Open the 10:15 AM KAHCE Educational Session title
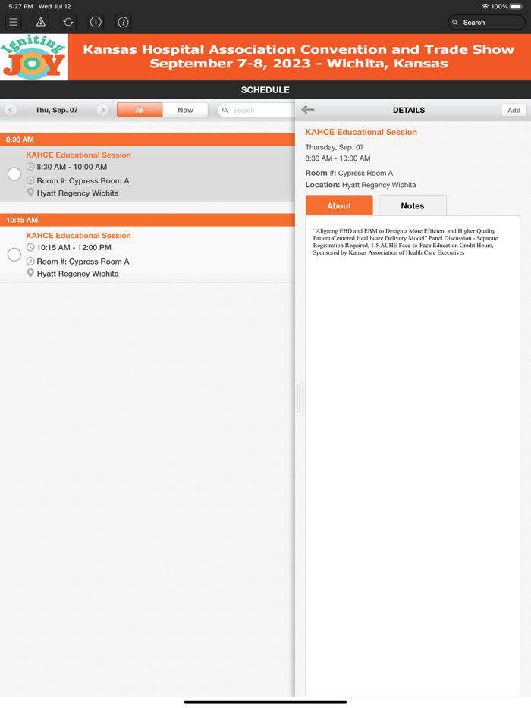The width and height of the screenshot is (531, 708). click(x=79, y=236)
